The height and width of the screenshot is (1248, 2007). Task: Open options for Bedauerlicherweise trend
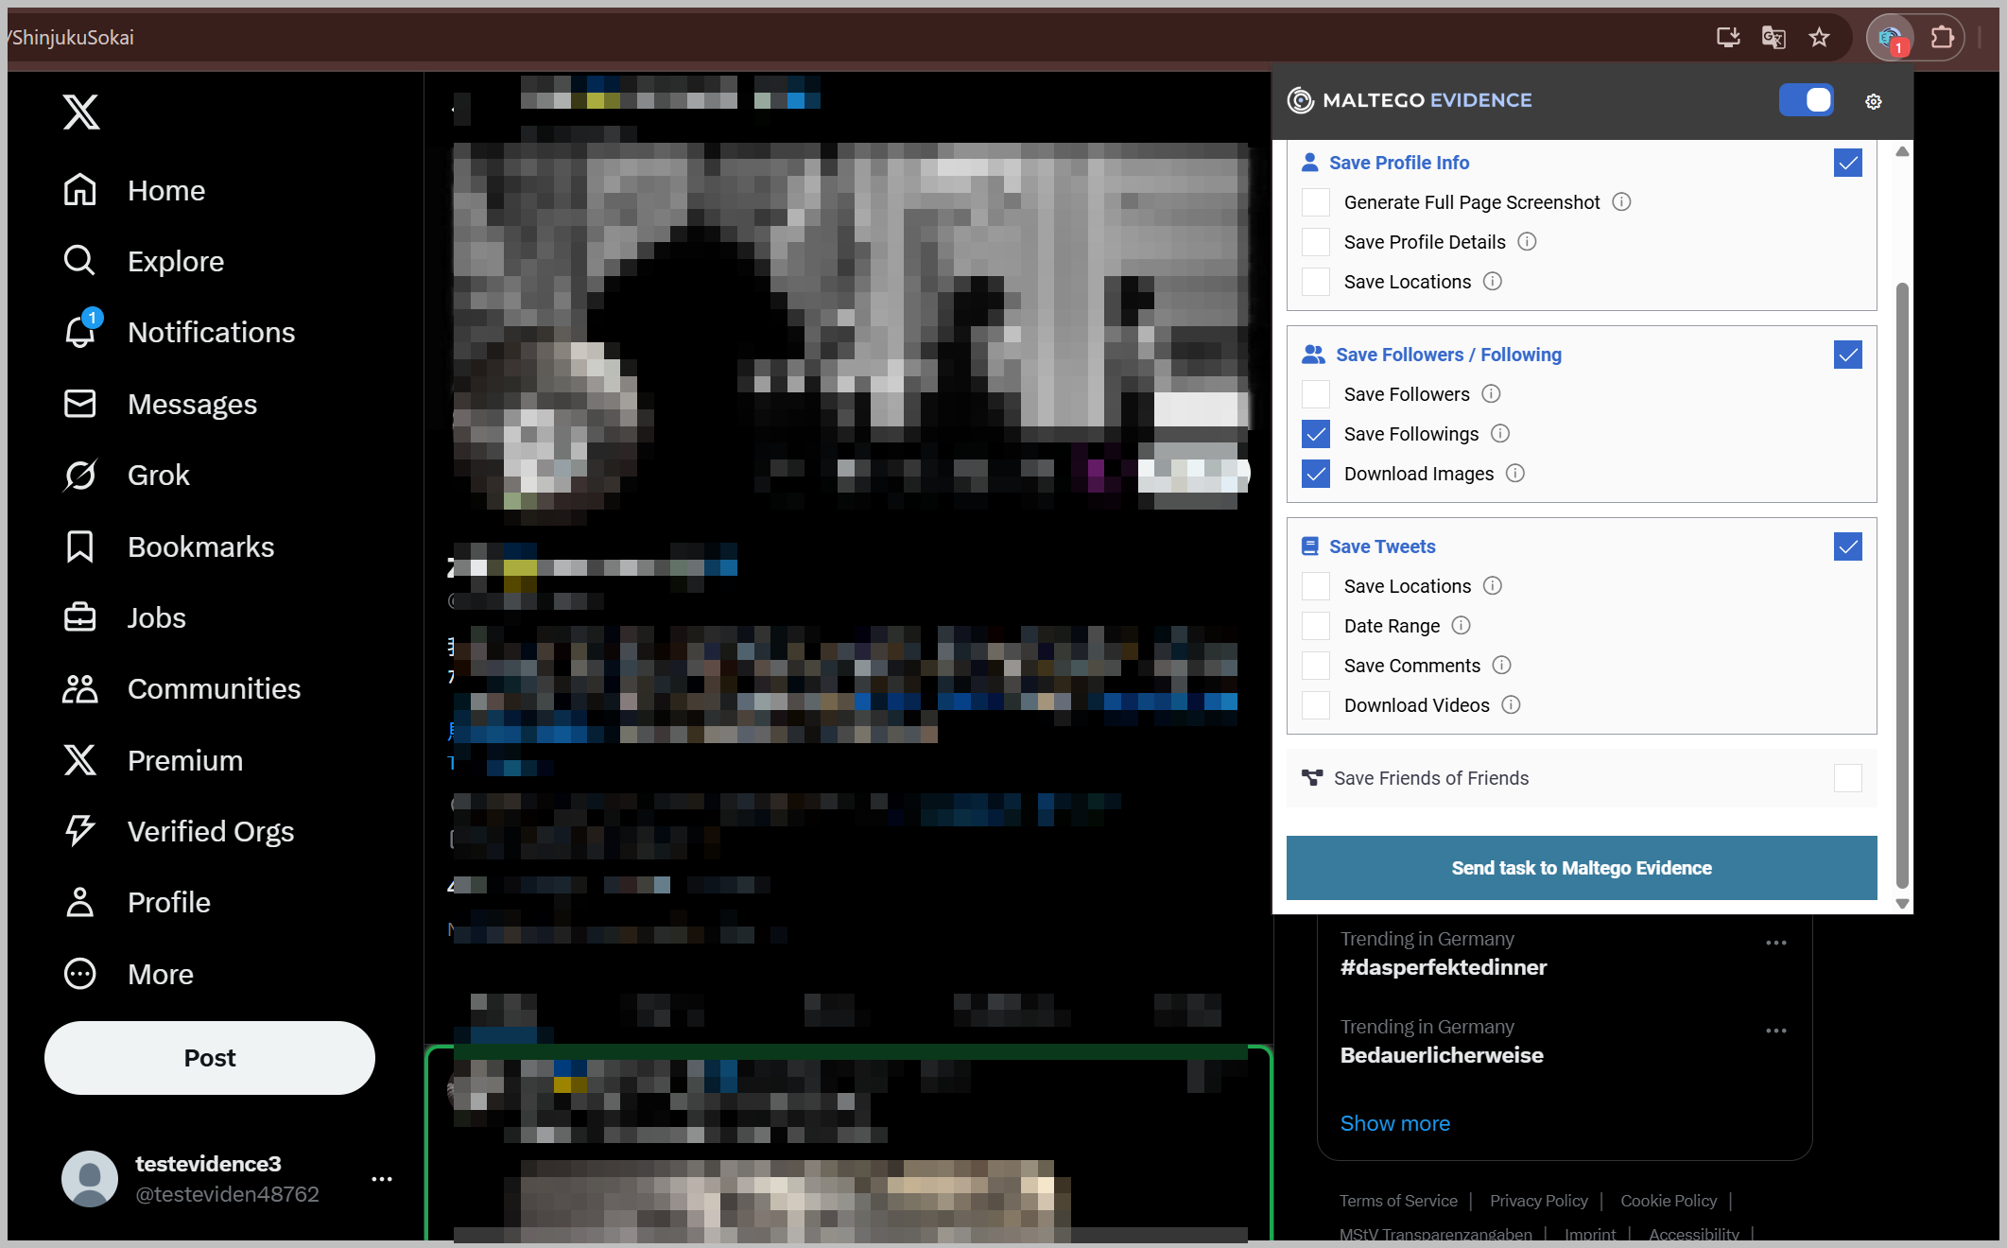pos(1776,1031)
